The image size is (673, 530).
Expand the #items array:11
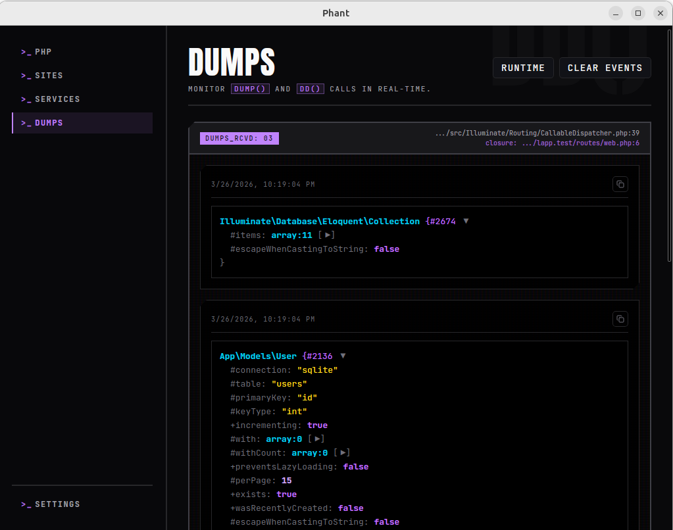pyautogui.click(x=328, y=235)
